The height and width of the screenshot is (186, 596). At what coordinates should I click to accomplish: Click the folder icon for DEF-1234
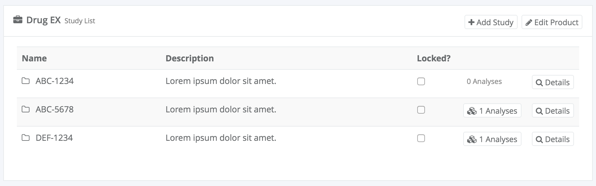click(x=26, y=138)
